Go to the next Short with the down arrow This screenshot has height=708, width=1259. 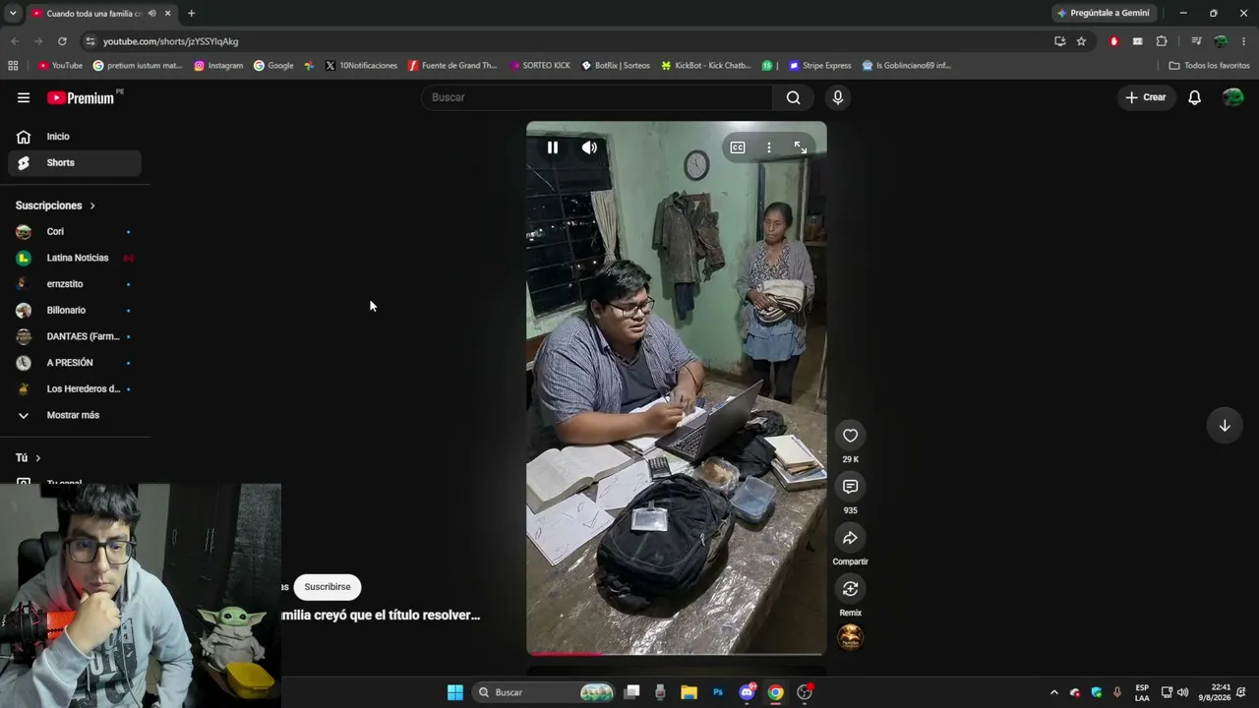coord(1225,426)
